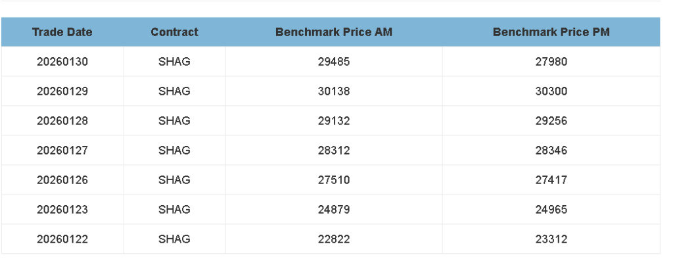Image resolution: width=673 pixels, height=263 pixels.
Task: Click the PM price 29256 cell
Action: coord(551,121)
